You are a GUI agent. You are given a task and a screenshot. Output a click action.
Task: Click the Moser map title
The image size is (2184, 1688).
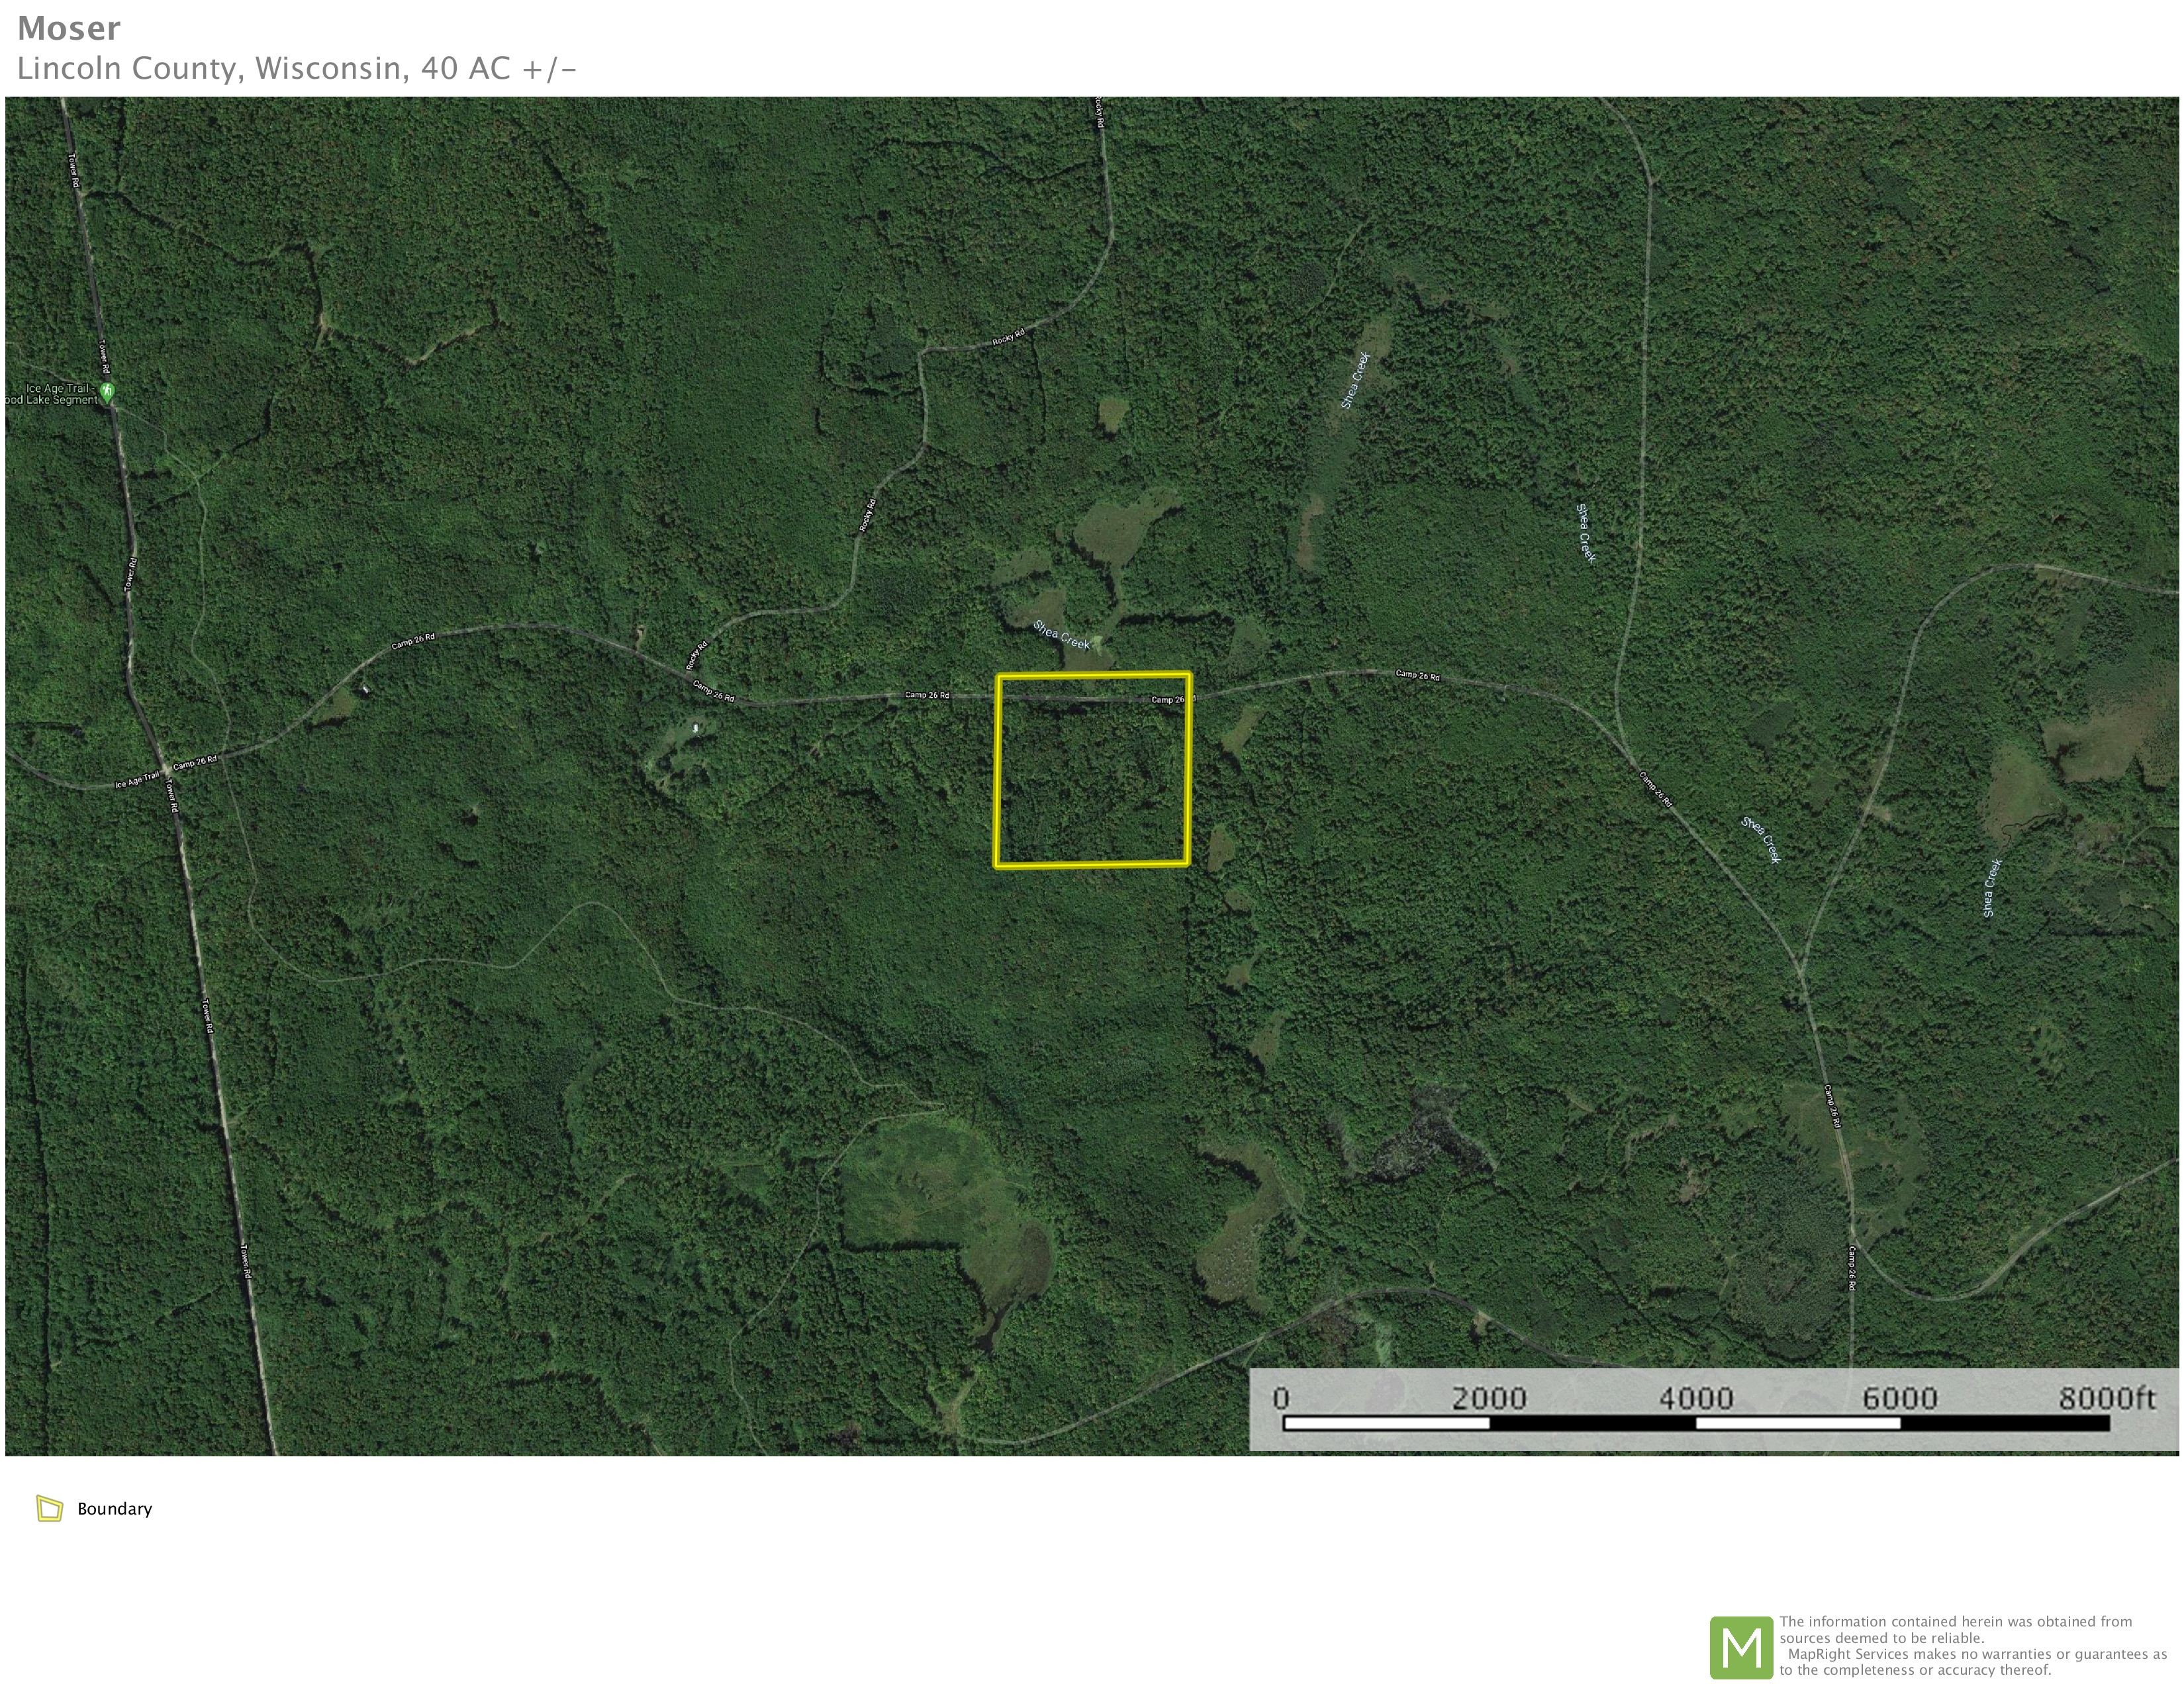(69, 28)
